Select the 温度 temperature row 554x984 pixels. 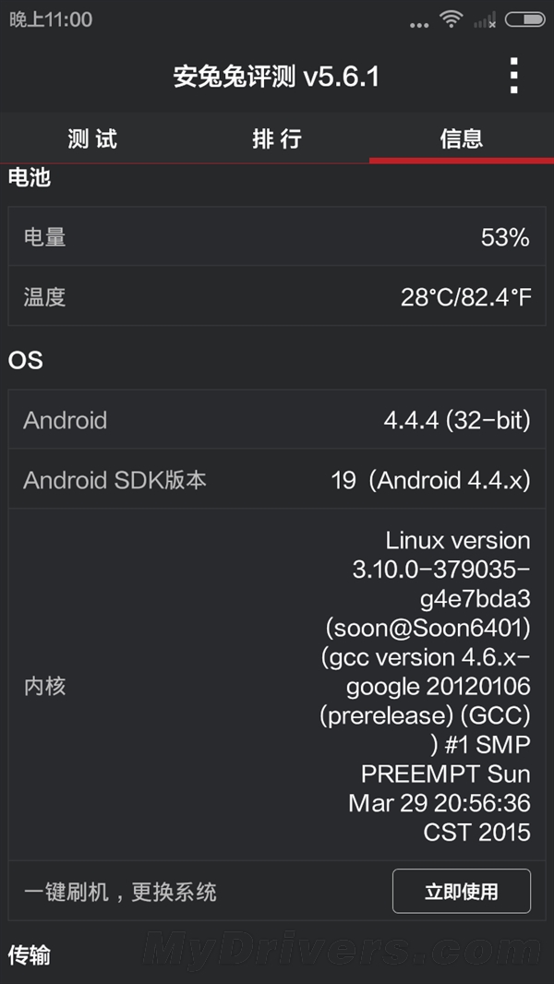(x=277, y=297)
